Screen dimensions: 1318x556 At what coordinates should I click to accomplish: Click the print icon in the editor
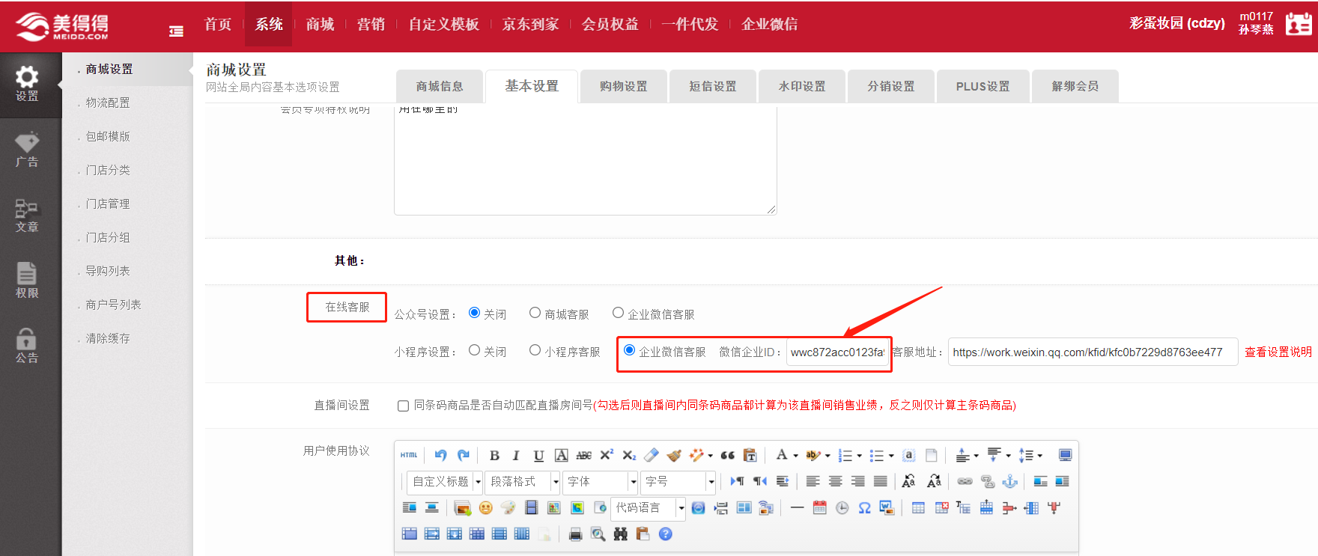575,534
